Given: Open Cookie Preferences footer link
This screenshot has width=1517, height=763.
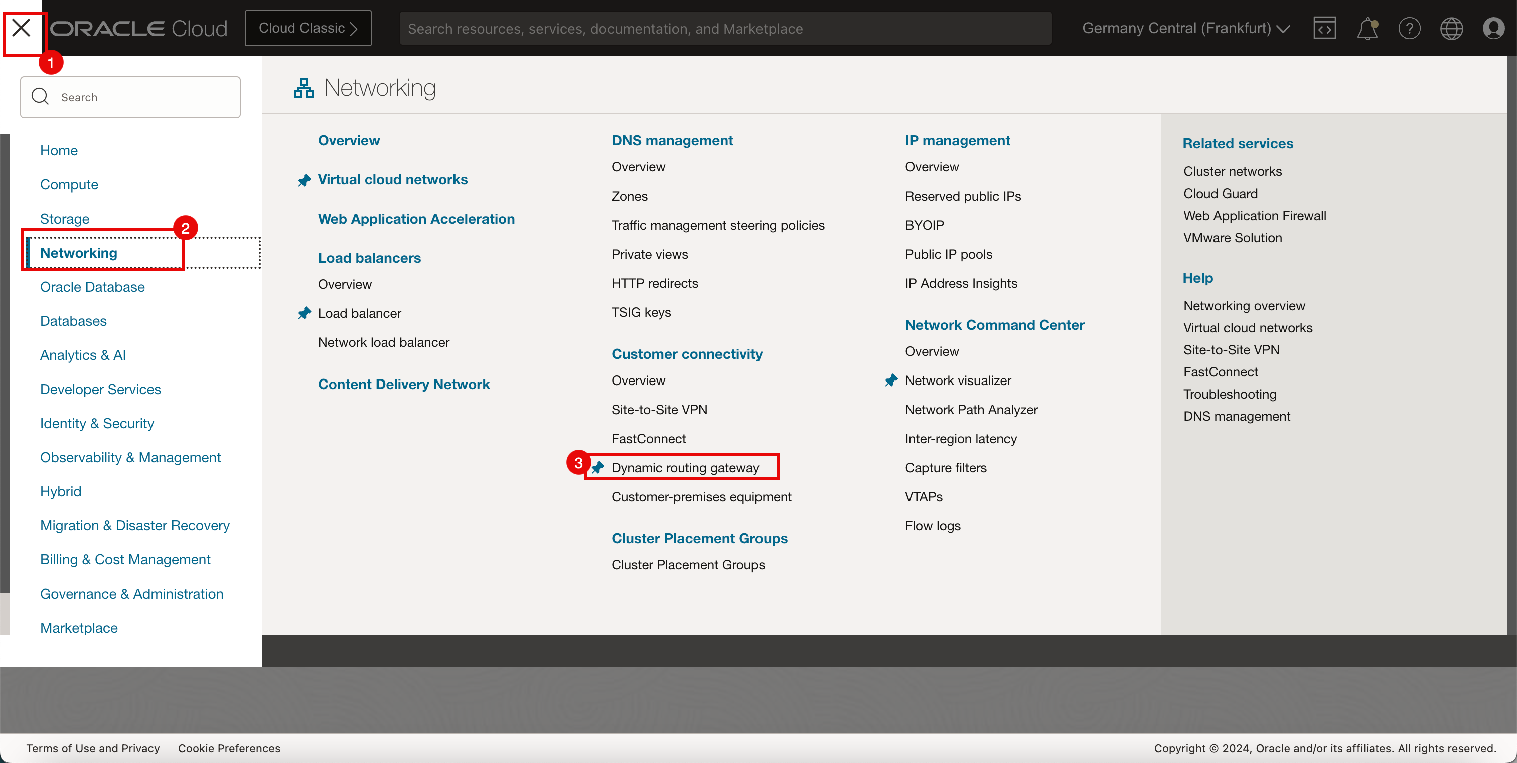Looking at the screenshot, I should [x=229, y=747].
